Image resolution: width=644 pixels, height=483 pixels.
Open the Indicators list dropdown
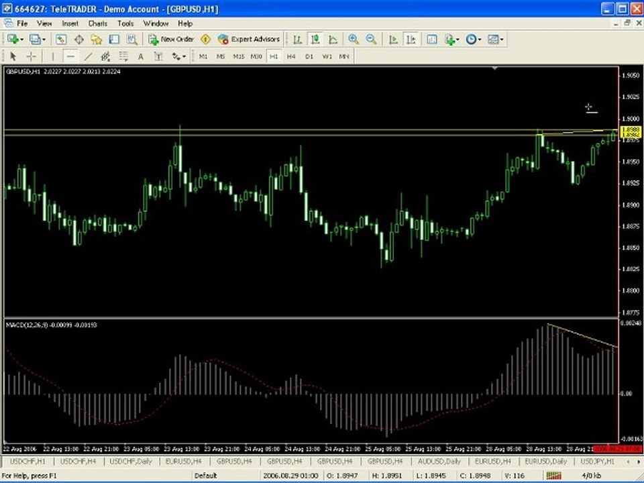[x=452, y=40]
